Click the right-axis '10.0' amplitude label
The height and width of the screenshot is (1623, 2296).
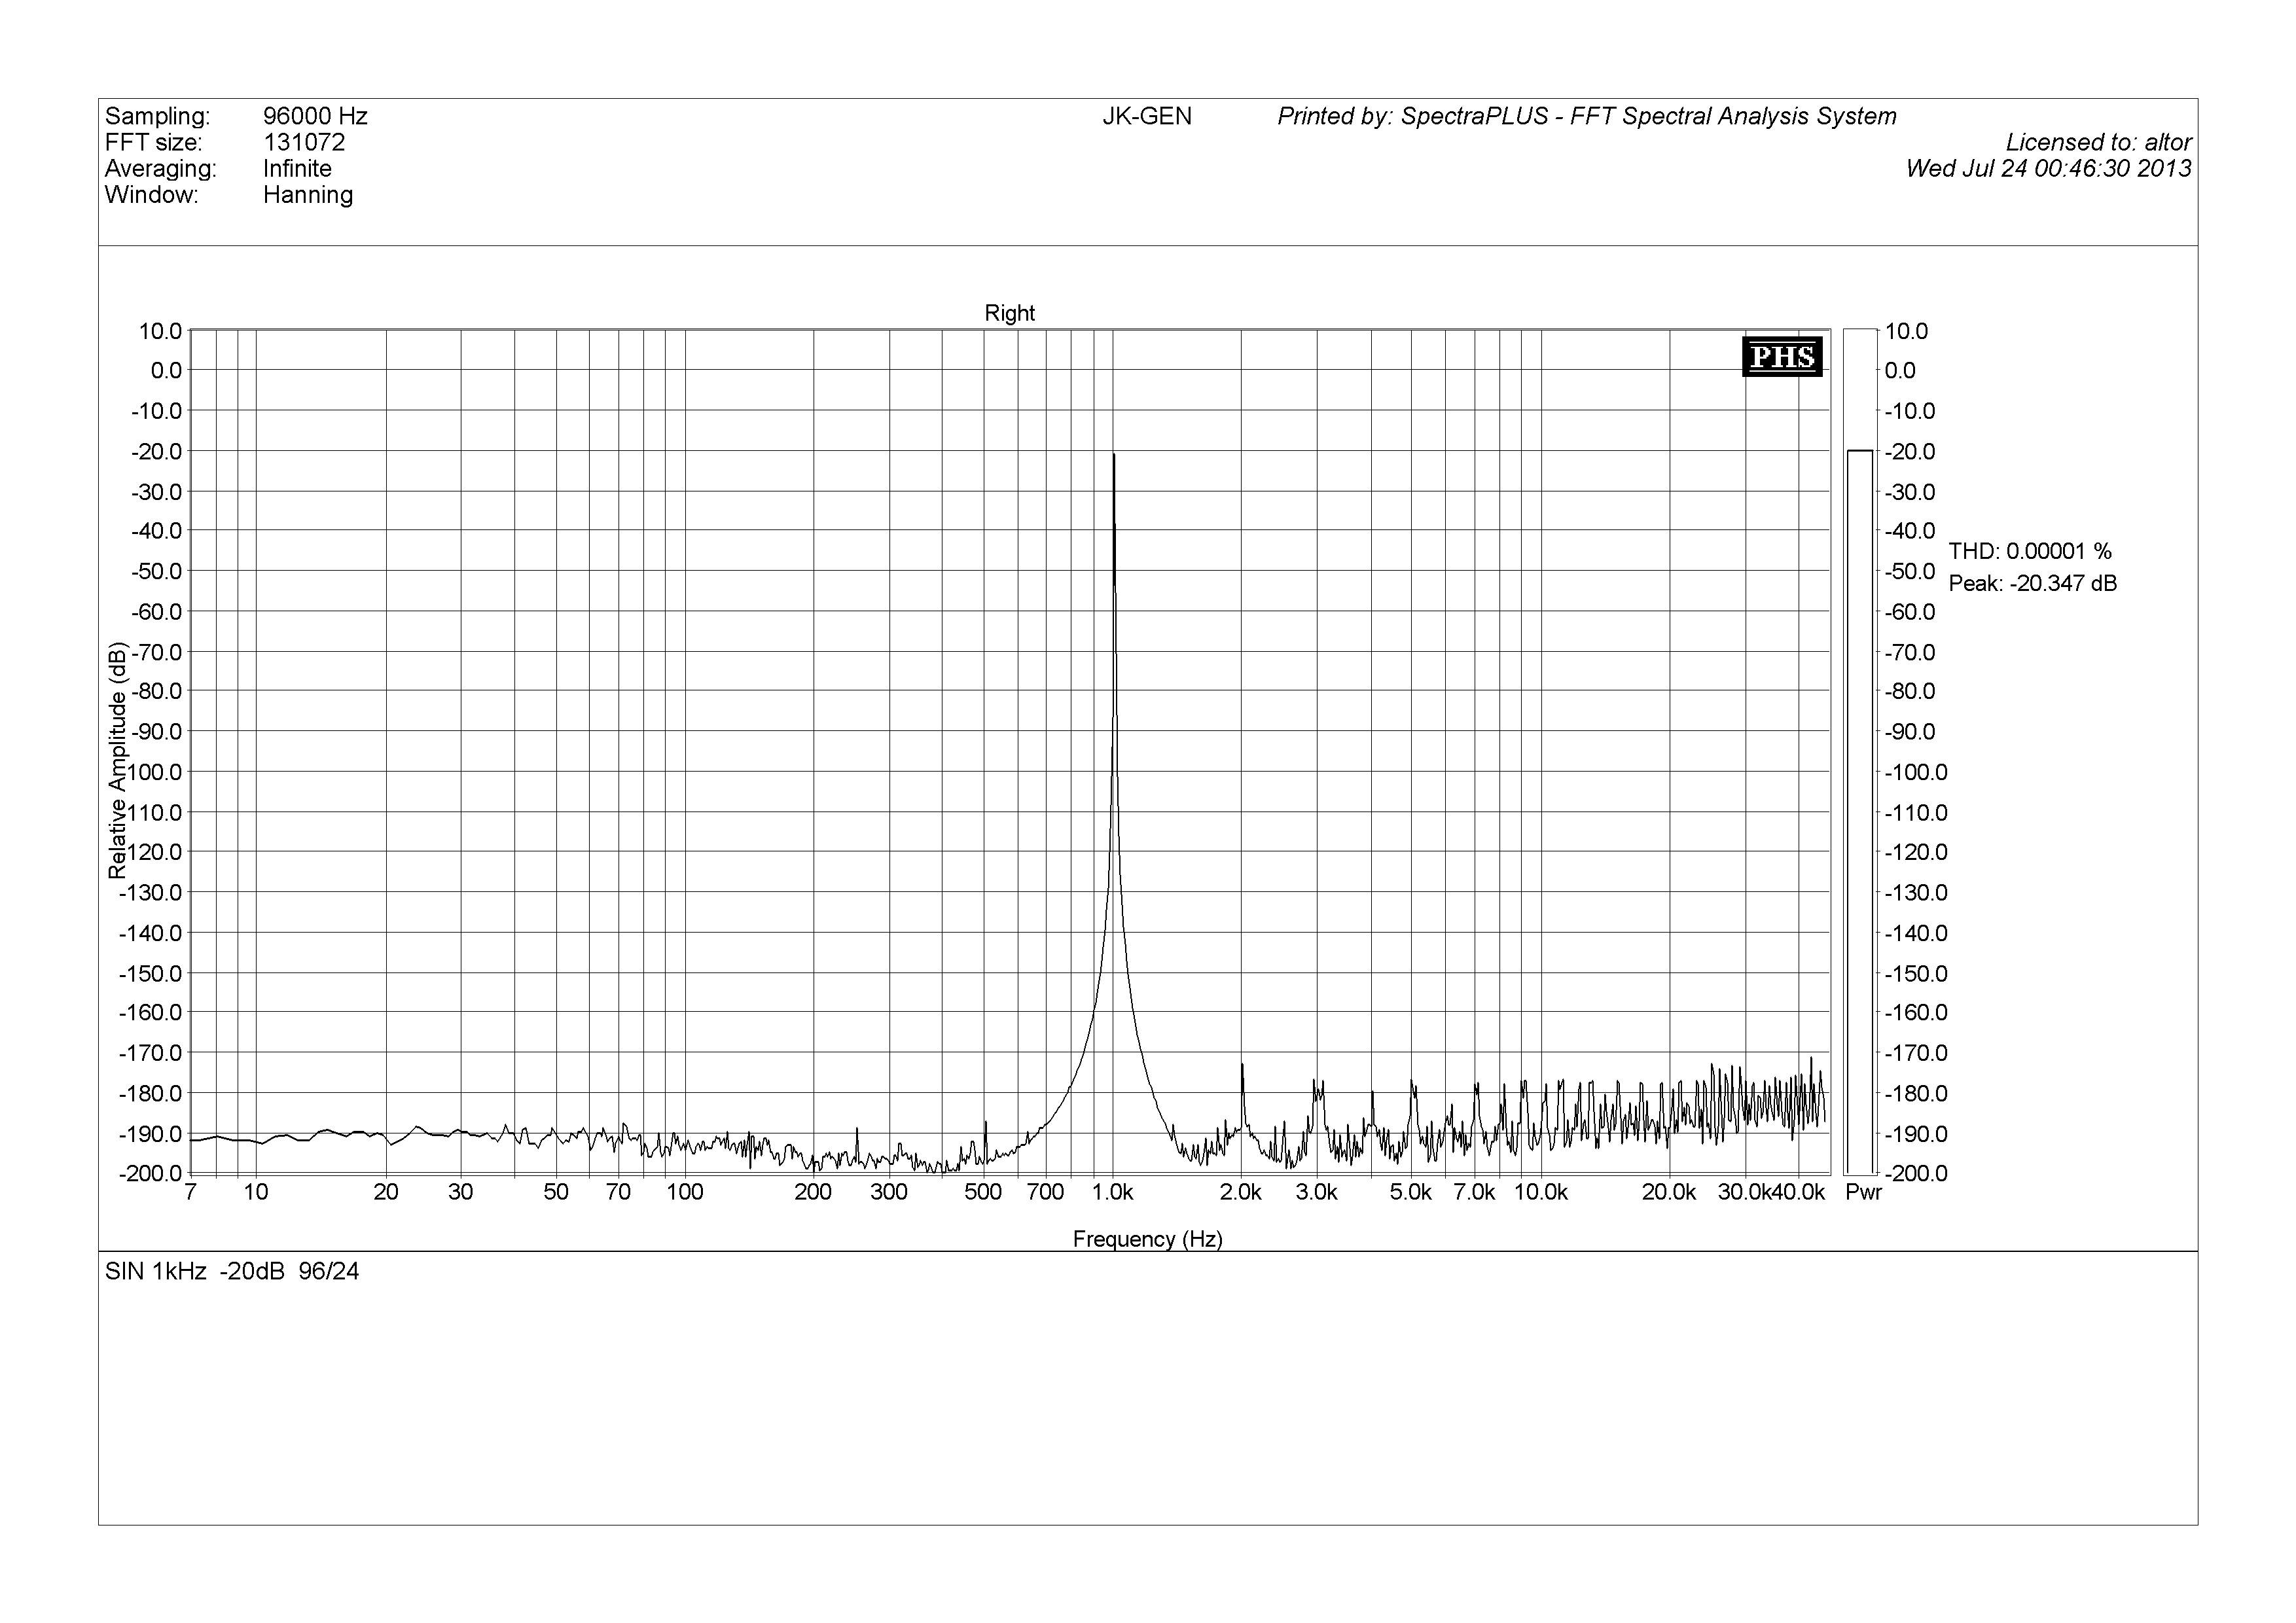point(1906,331)
